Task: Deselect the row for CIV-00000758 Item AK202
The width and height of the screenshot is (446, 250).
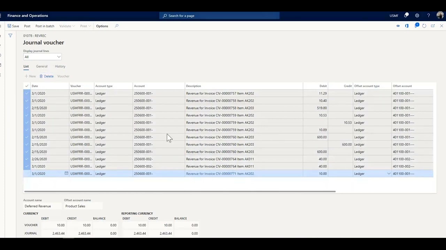Action: coord(27,101)
